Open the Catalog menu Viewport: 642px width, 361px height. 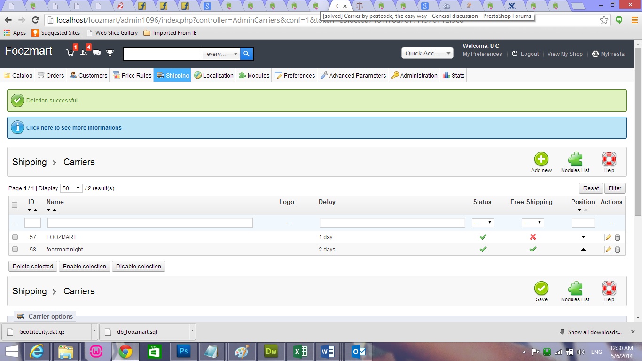[x=18, y=75]
